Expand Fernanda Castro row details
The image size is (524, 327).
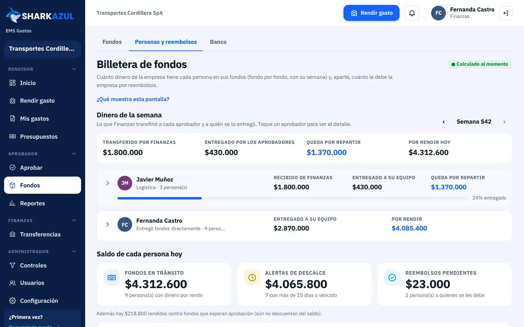(107, 224)
